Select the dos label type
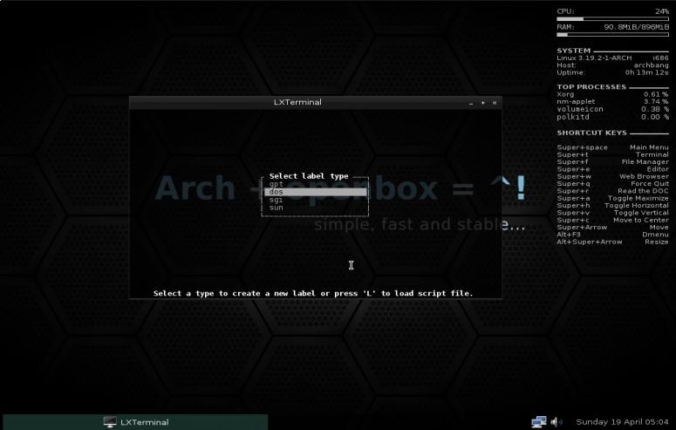 316,192
